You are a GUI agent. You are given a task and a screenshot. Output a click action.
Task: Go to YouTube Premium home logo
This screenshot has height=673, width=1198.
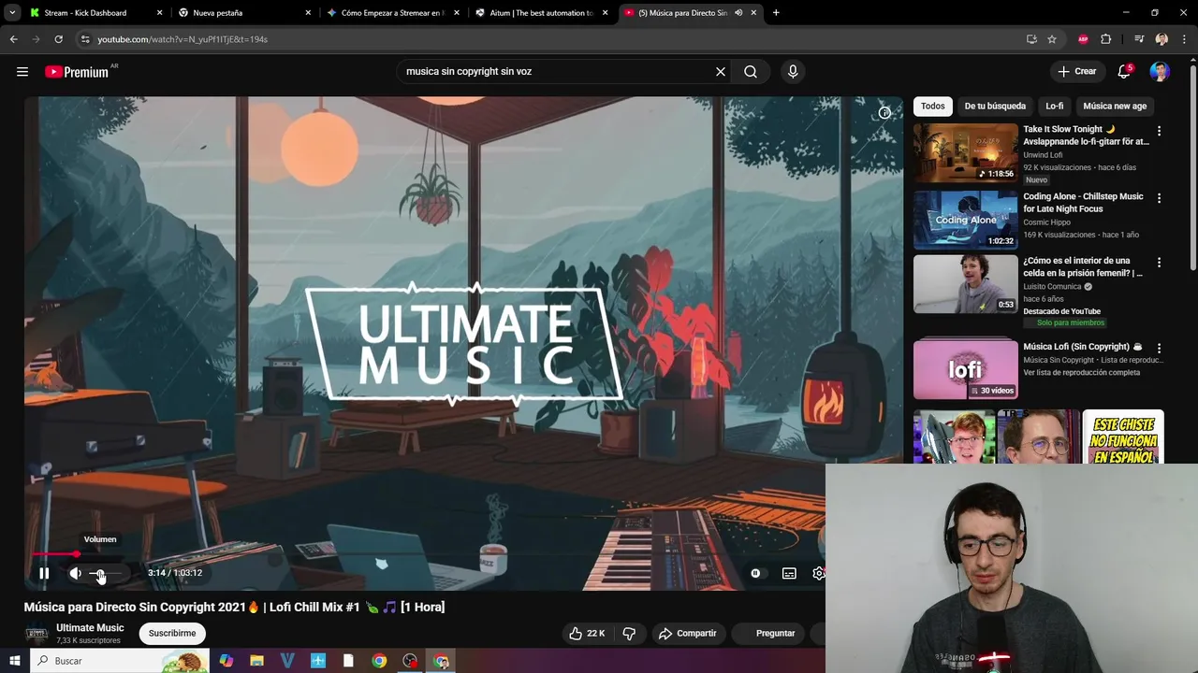pyautogui.click(x=78, y=72)
